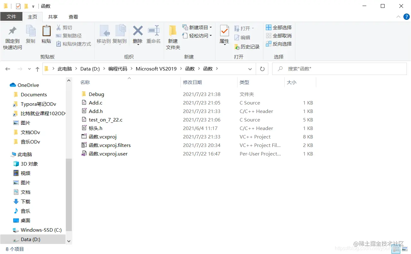Click the Copy path (复制路径) button

point(69,36)
